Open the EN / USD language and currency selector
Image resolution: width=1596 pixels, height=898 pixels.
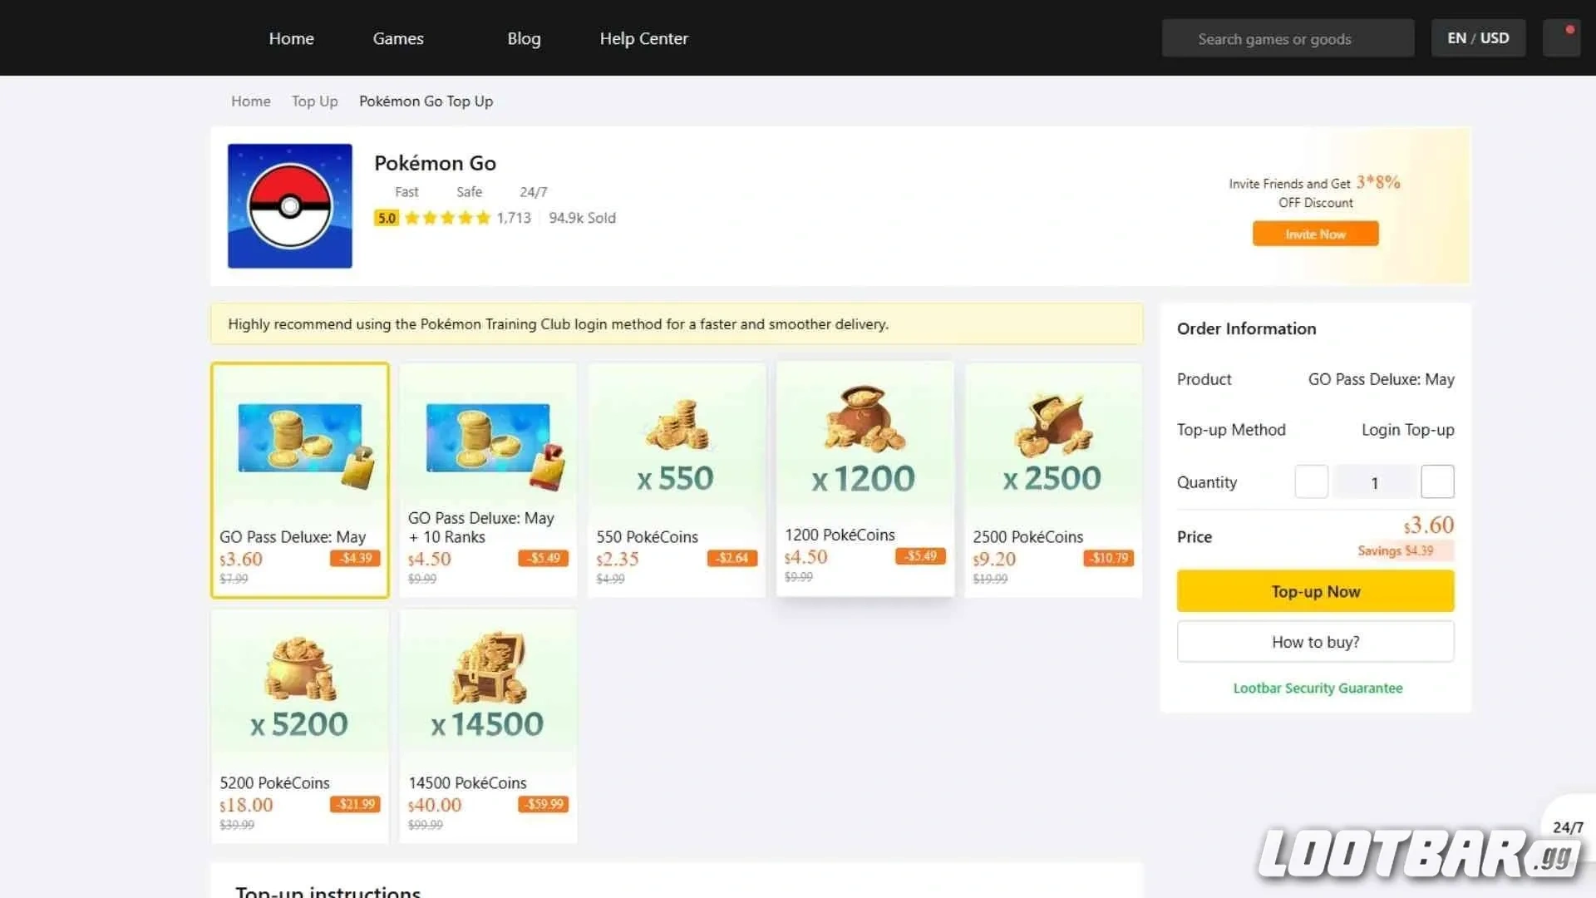1478,38
